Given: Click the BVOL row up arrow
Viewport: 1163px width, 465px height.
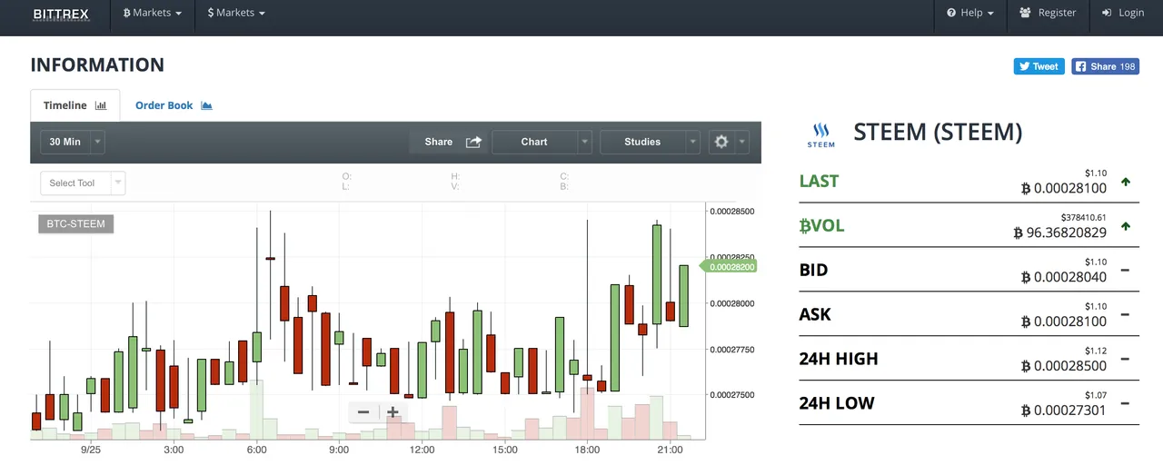Looking at the screenshot, I should (1126, 226).
